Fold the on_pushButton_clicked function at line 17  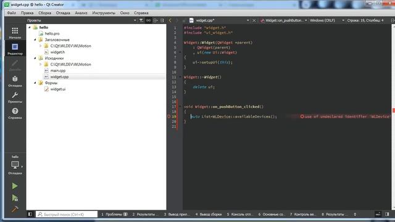tap(180, 107)
